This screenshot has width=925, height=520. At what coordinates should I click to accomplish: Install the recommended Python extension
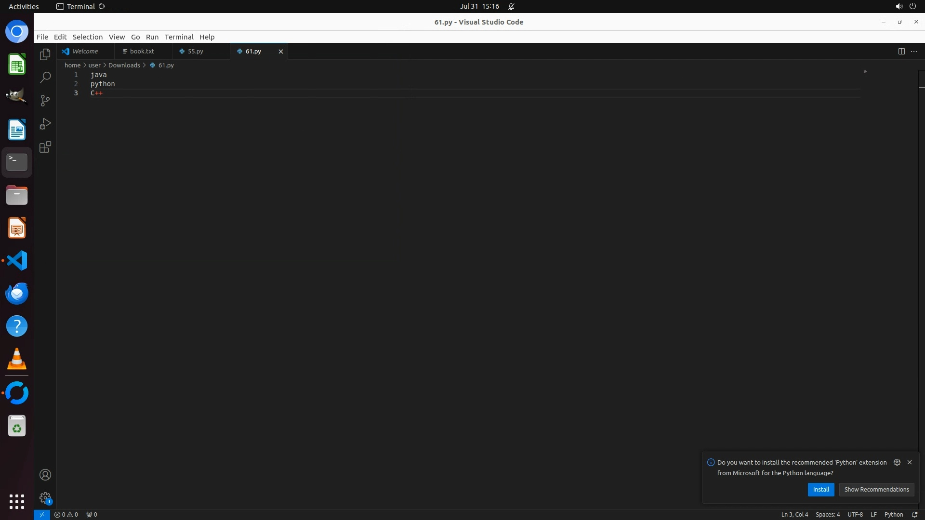coord(820,489)
